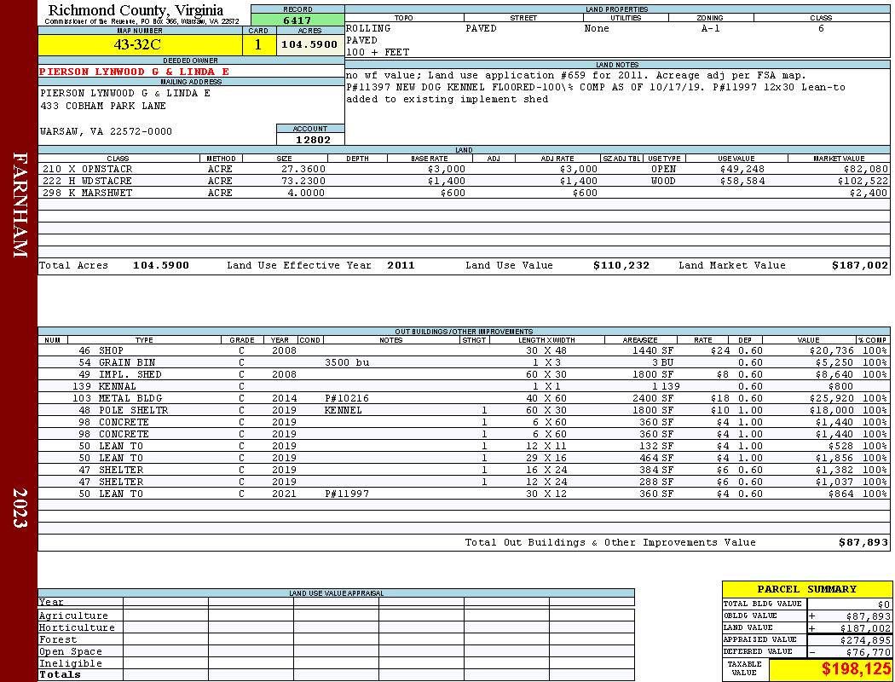Click the METAL BLDG permit P#10216
Image resolution: width=895 pixels, height=682 pixels.
pyautogui.click(x=347, y=398)
